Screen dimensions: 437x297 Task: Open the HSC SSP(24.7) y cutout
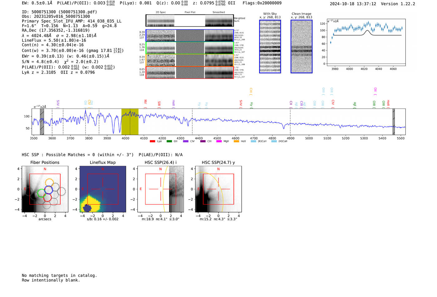click(x=219, y=189)
